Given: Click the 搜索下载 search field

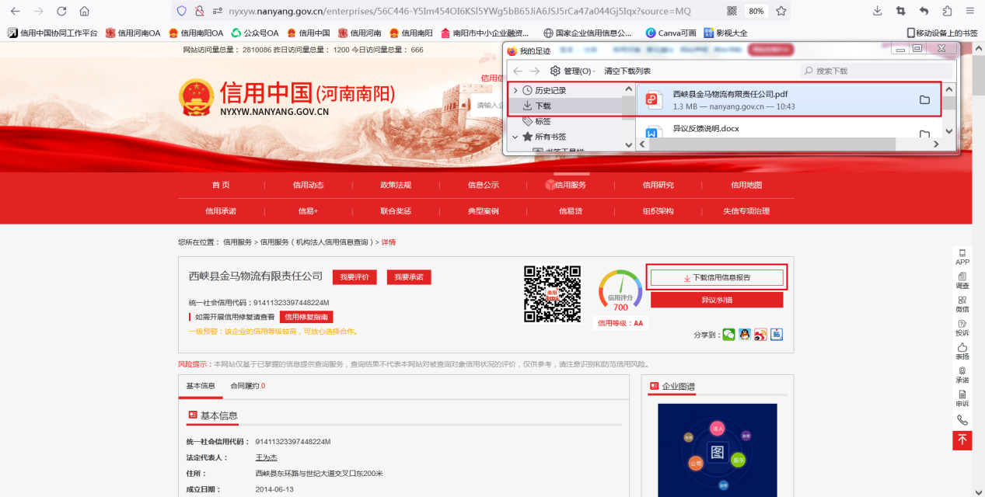Looking at the screenshot, I should click(878, 71).
